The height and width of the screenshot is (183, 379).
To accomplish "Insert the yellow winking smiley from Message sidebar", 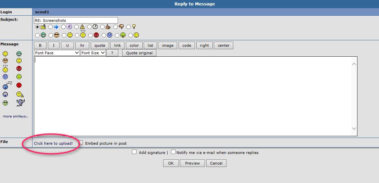I will (19, 61).
